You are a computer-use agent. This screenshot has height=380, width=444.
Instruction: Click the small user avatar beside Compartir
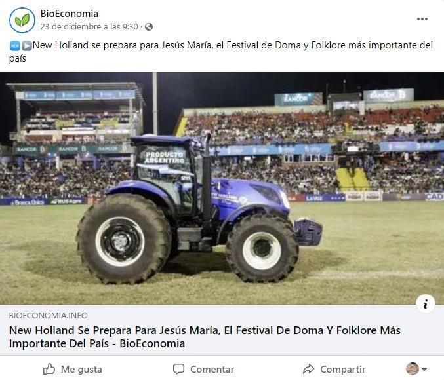[x=413, y=369]
